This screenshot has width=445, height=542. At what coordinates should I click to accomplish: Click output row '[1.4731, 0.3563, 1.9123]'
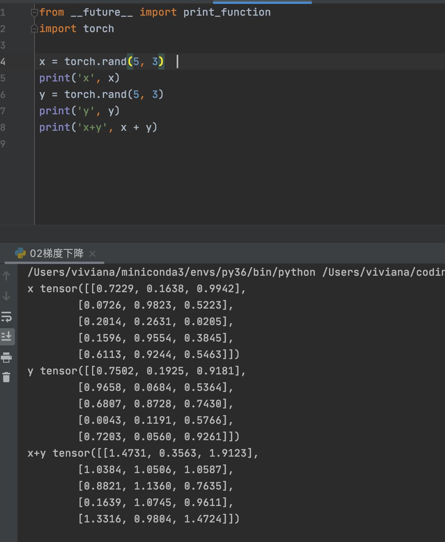pyautogui.click(x=178, y=453)
